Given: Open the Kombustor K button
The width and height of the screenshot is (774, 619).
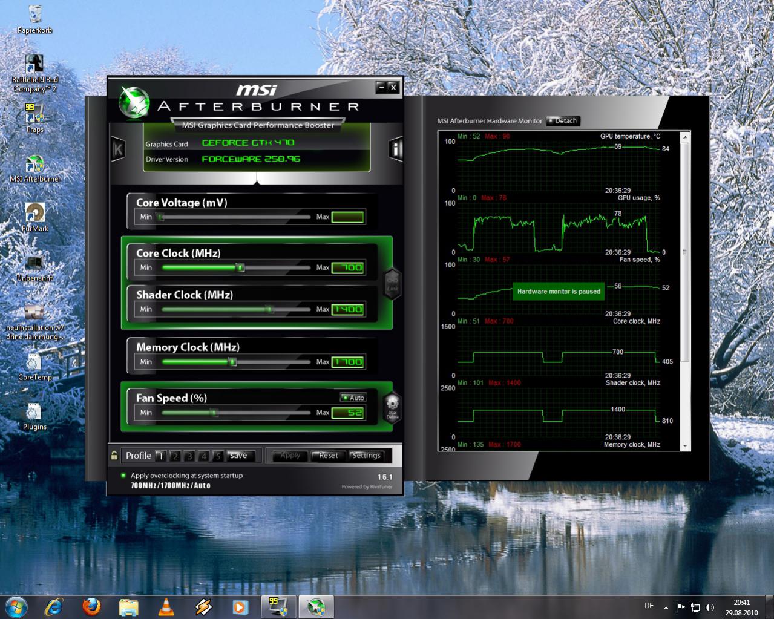Looking at the screenshot, I should click(118, 149).
